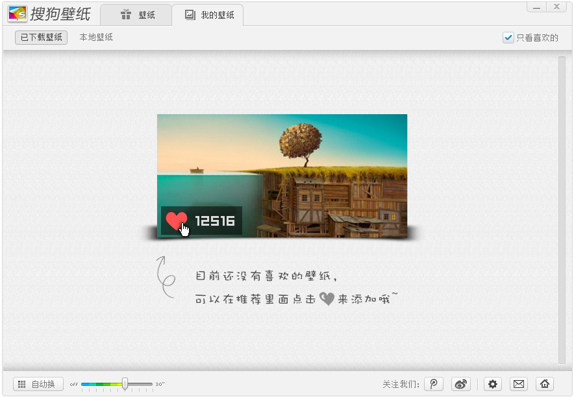Viewport: 574px width, 397px height.
Task: Click the 关注我们 label
Action: pos(401,384)
